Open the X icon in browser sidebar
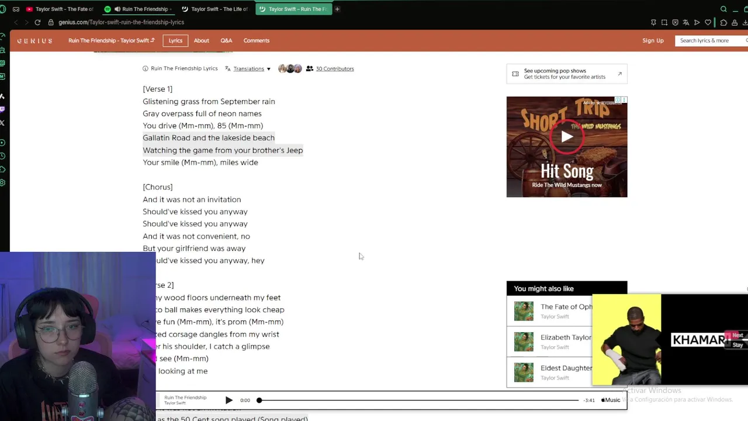The width and height of the screenshot is (748, 421). 3,123
